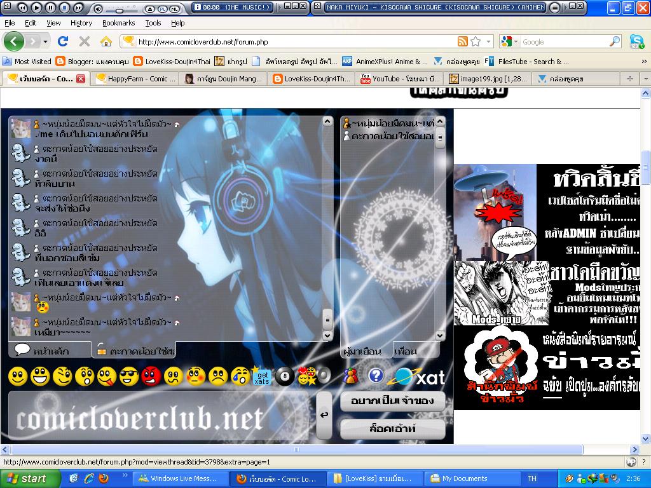Click the ล็อคเอ้าท์ button
The height and width of the screenshot is (488, 651).
tap(393, 428)
